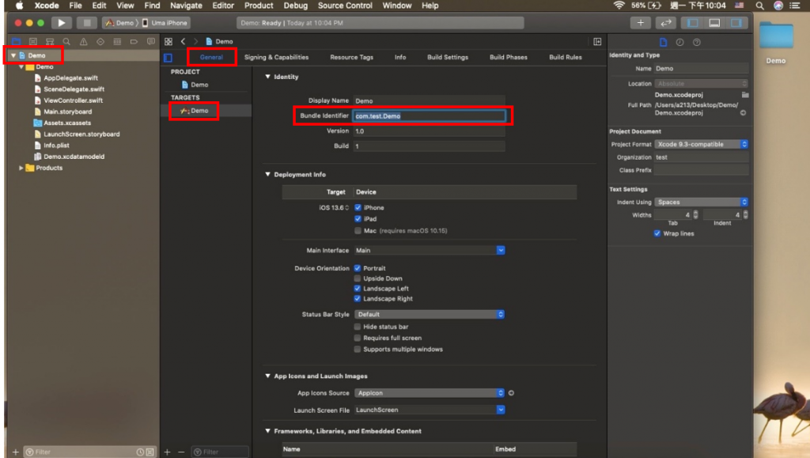Hide the navigator panel
The height and width of the screenshot is (458, 810).
[693, 23]
